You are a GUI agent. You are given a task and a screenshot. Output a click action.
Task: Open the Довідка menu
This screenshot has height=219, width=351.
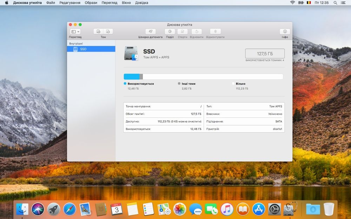coord(141,3)
